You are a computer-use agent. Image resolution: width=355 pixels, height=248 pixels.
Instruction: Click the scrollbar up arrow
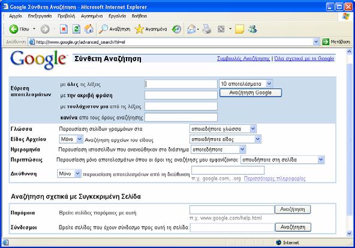click(350, 52)
